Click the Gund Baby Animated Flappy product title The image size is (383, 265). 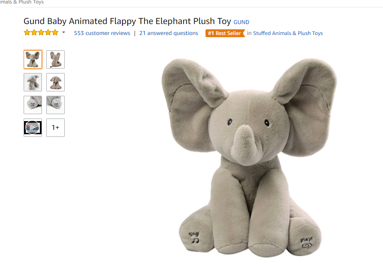coord(127,21)
